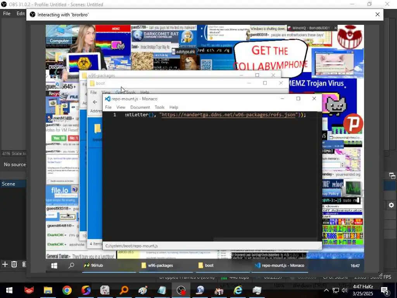Open Tools menu in Monaco window
This screenshot has width=397, height=298.
click(159, 107)
